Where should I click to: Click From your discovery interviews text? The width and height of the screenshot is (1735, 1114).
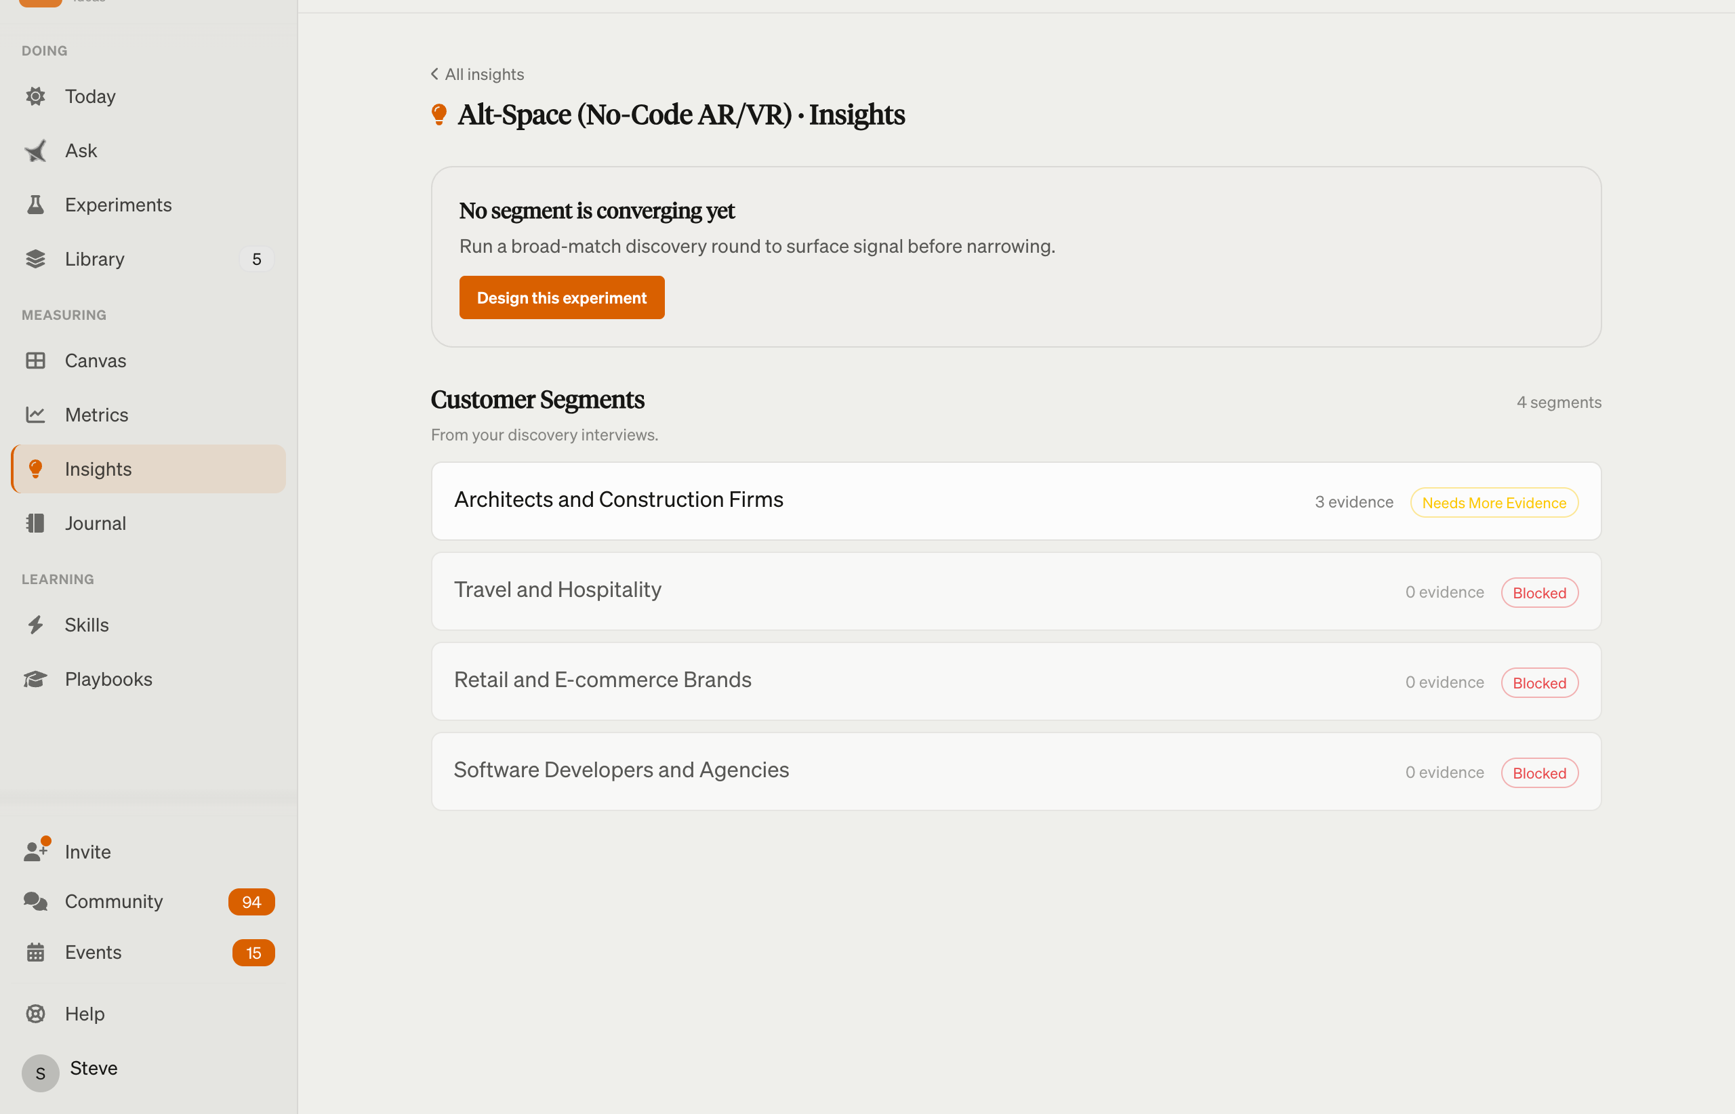click(x=544, y=434)
